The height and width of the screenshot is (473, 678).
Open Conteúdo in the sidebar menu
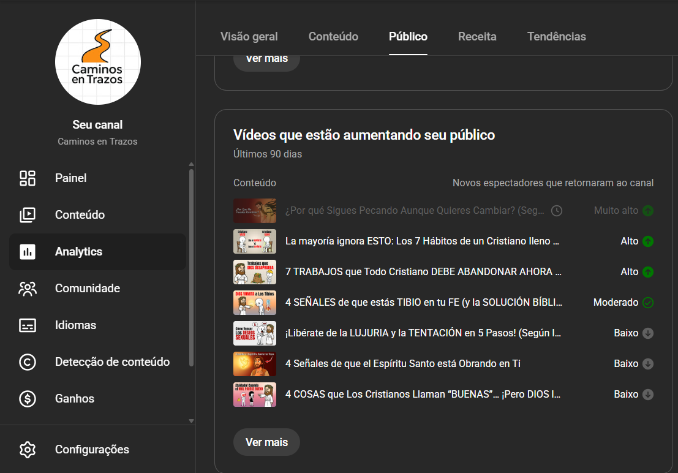[x=98, y=215]
